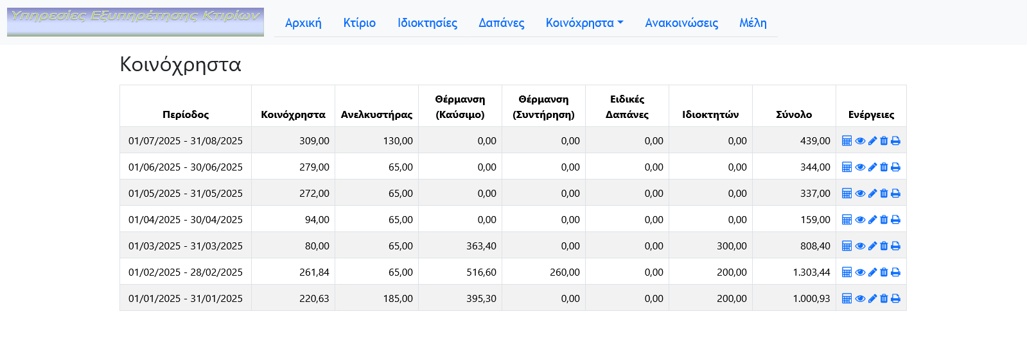
Task: Open the Ανακοινώσεις page
Action: click(681, 23)
